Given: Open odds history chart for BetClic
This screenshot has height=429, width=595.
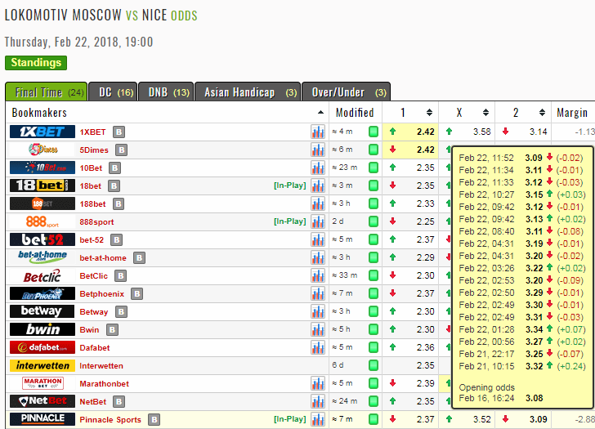Looking at the screenshot, I should tap(318, 275).
